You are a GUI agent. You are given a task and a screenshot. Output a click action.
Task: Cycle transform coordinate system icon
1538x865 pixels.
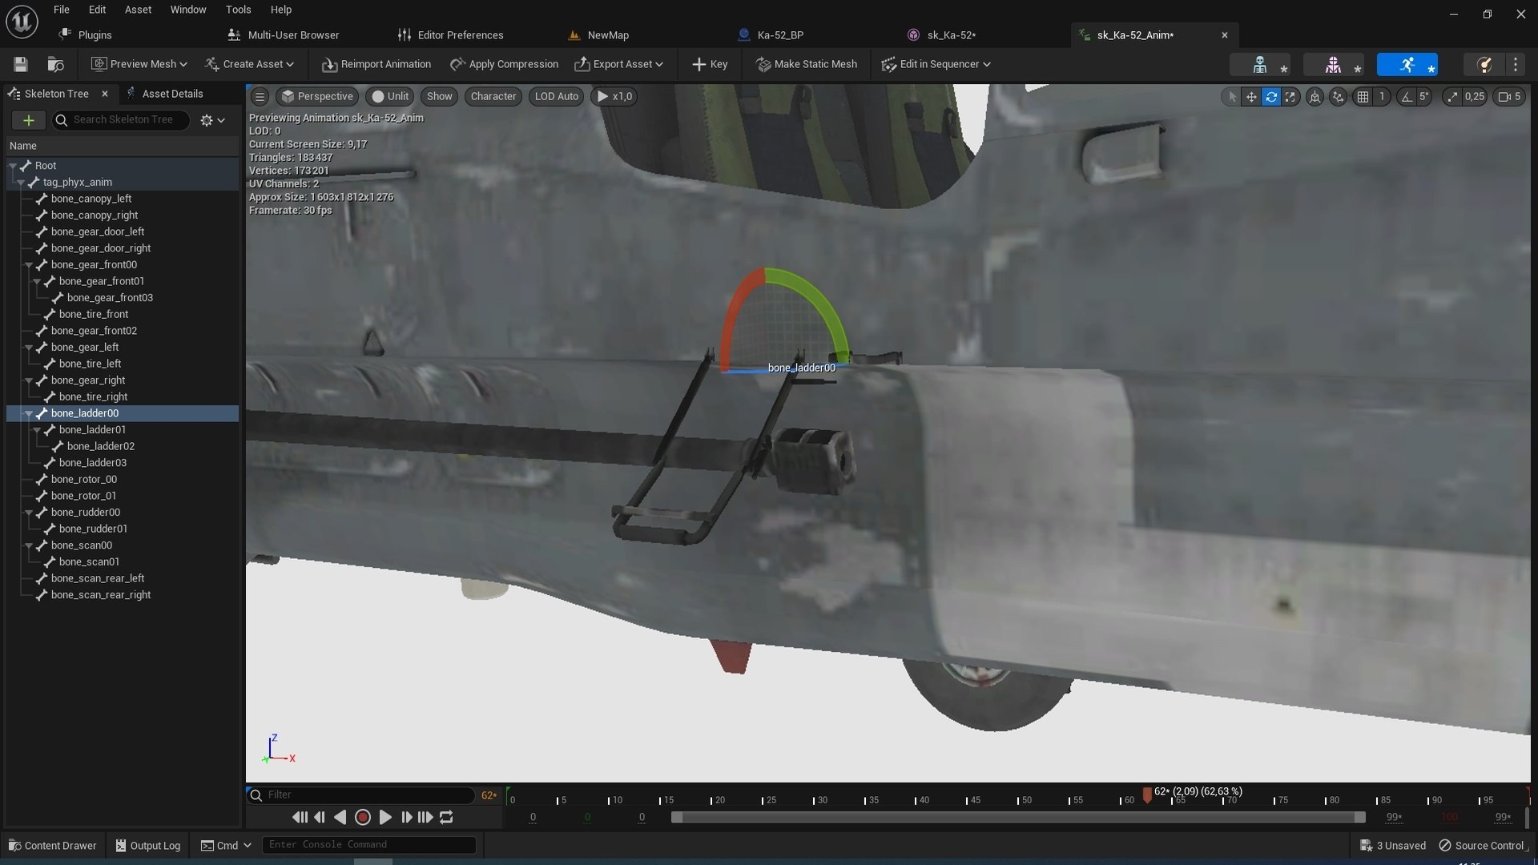[x=1315, y=96]
